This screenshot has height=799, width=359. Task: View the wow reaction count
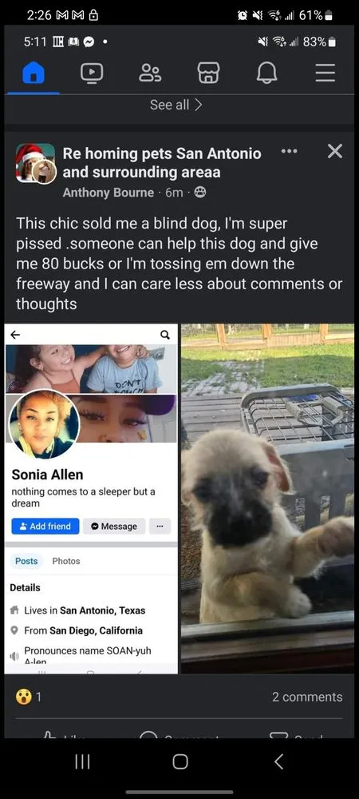(29, 697)
